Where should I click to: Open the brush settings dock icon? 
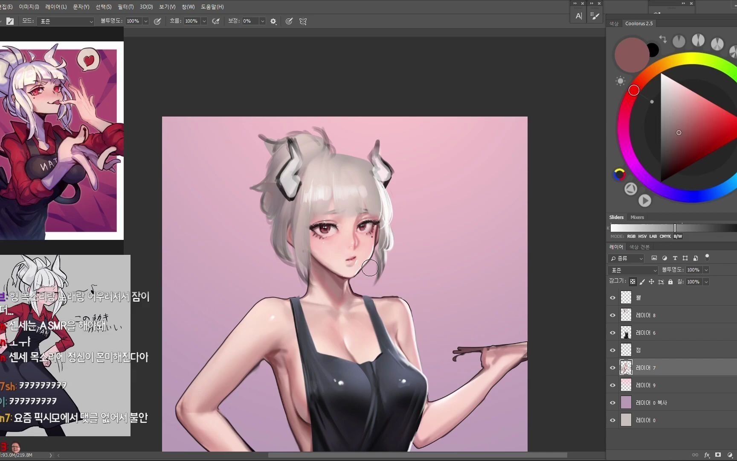point(595,16)
